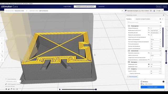The width and height of the screenshot is (168, 94).
Task: Open the view type Просмотр слоёв dropdown
Action: 19,11
